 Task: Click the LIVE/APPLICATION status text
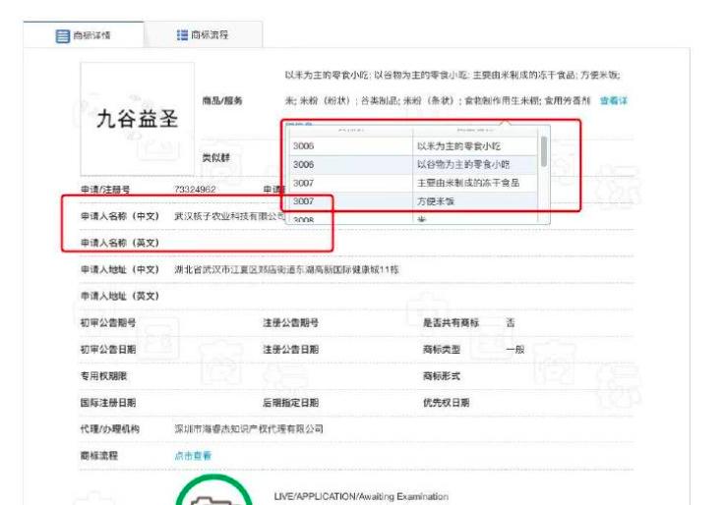click(361, 497)
